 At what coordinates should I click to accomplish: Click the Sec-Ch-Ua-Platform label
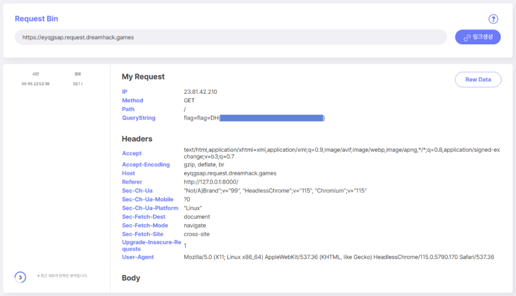150,208
